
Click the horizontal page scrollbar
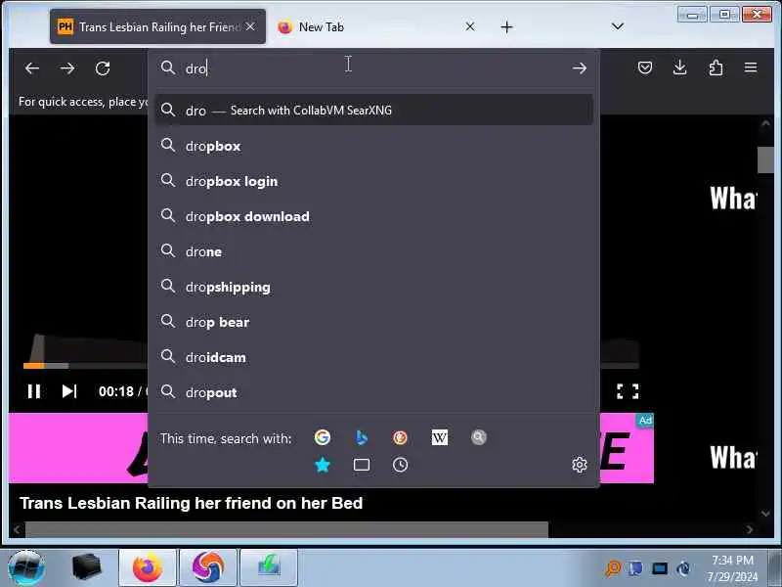286,529
